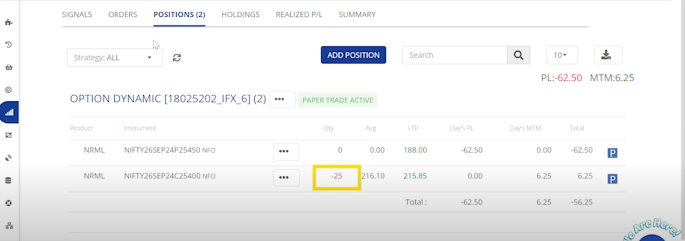Click the ADD POSITION button
The image size is (685, 241).
(353, 55)
